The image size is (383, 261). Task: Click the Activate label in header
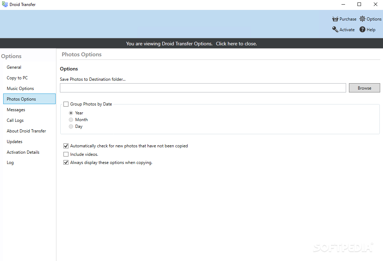[x=347, y=29]
